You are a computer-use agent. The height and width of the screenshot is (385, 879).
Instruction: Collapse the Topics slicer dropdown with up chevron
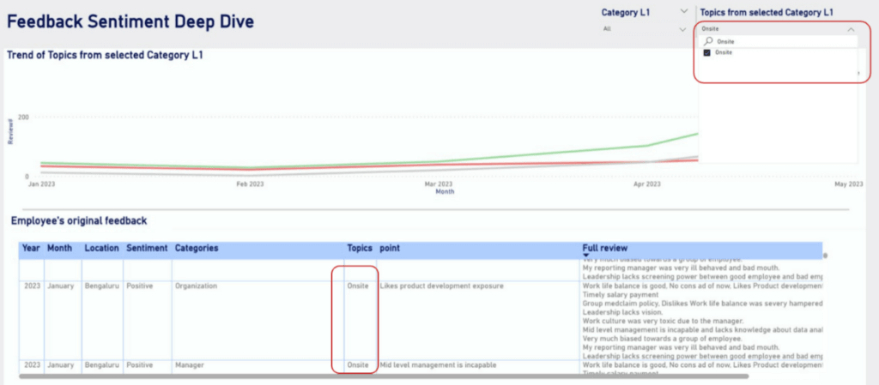pos(850,29)
